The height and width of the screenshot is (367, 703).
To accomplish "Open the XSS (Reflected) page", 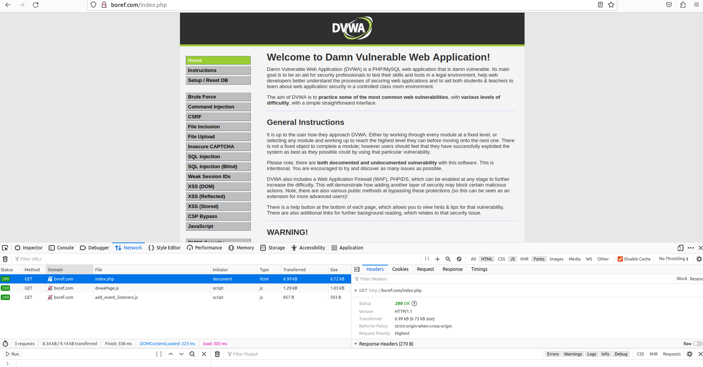I will [218, 196].
